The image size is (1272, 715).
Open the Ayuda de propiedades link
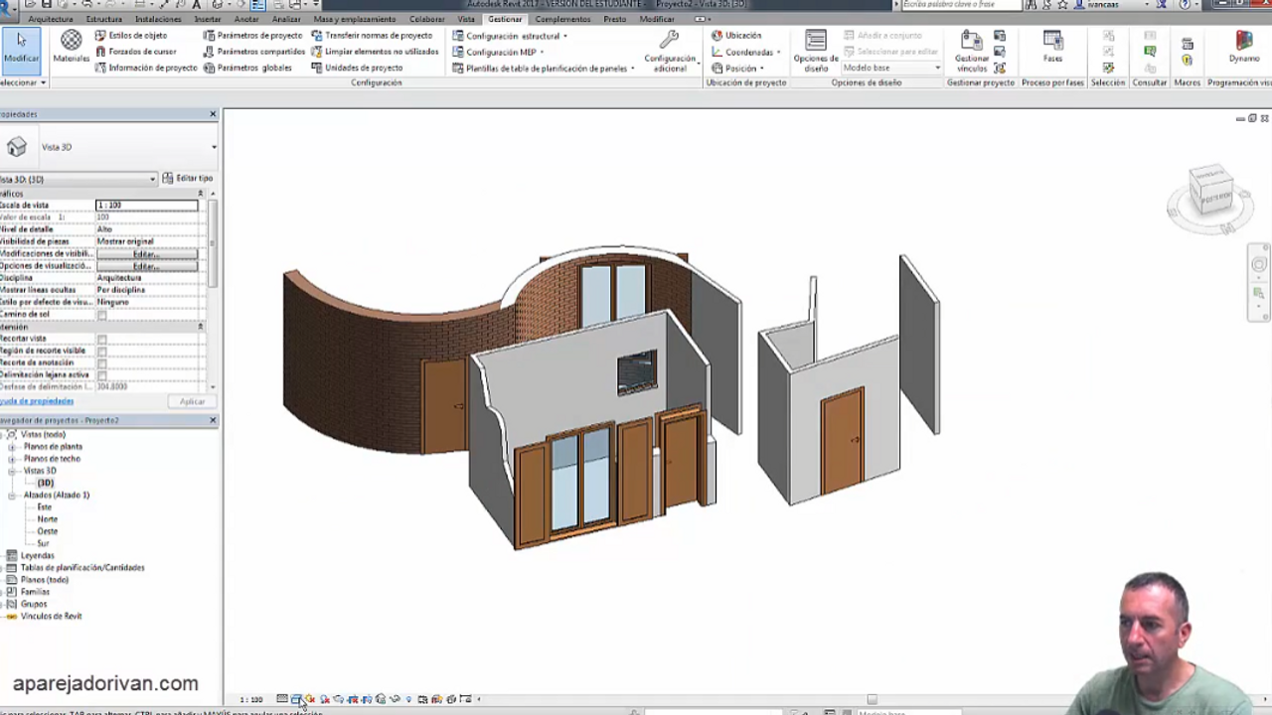click(x=37, y=401)
